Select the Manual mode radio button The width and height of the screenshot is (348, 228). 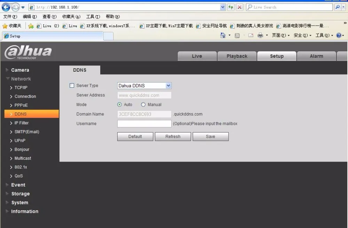[x=143, y=104]
